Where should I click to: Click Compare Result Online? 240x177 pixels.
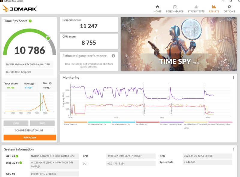[x=29, y=130]
